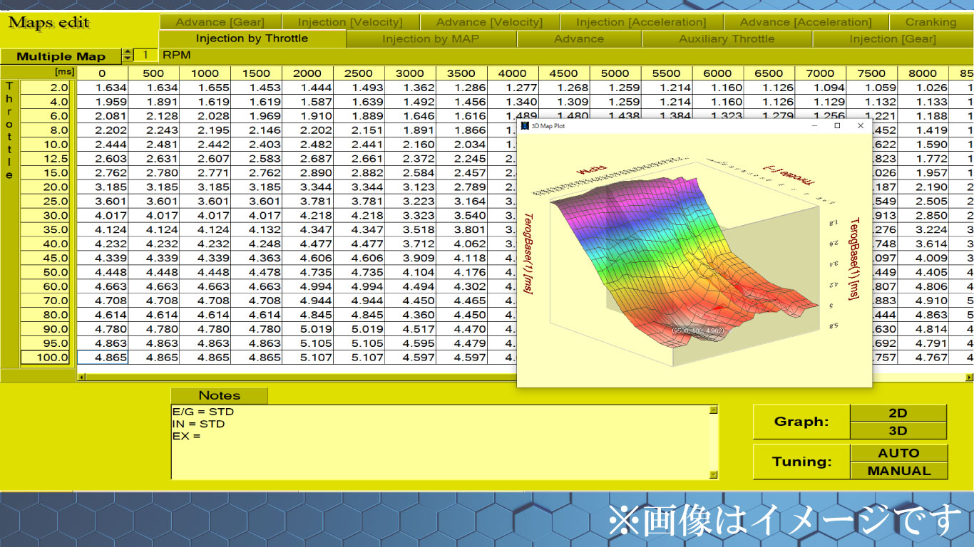Click the Multiple Map number field
The width and height of the screenshot is (974, 547).
pos(145,55)
